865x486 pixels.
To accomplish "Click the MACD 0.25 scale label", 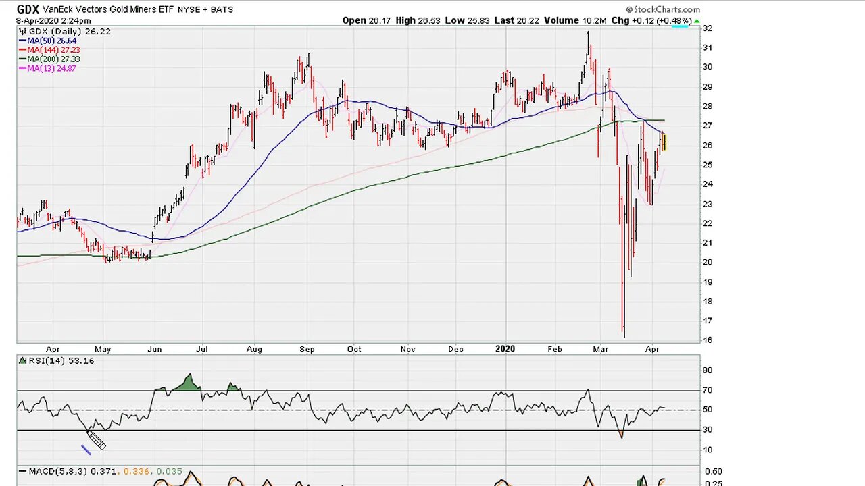I will tap(713, 483).
